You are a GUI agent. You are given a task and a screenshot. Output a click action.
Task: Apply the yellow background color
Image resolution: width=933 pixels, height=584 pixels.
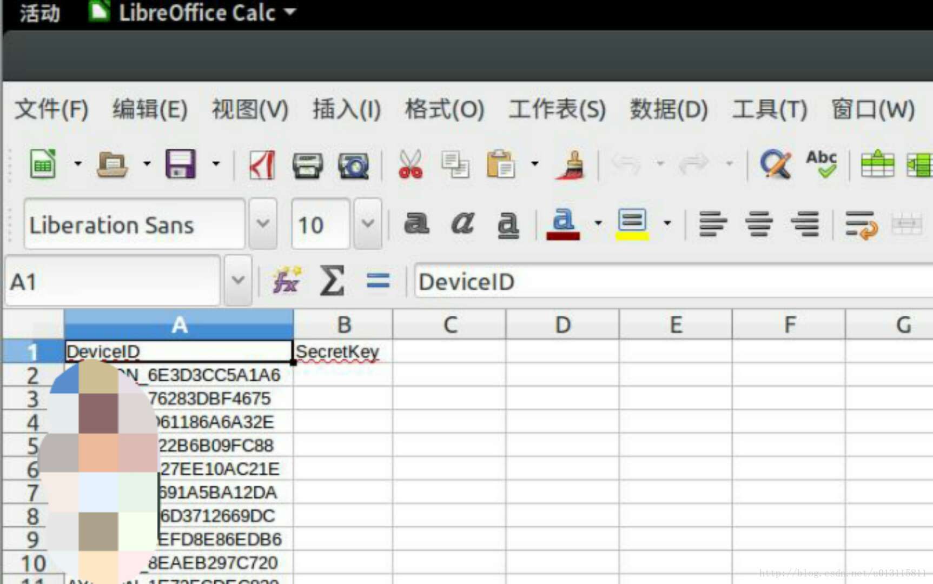pyautogui.click(x=632, y=224)
